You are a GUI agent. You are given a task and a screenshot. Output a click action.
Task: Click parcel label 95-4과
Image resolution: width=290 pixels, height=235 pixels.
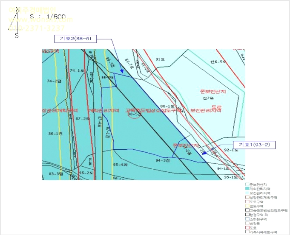click(x=120, y=165)
